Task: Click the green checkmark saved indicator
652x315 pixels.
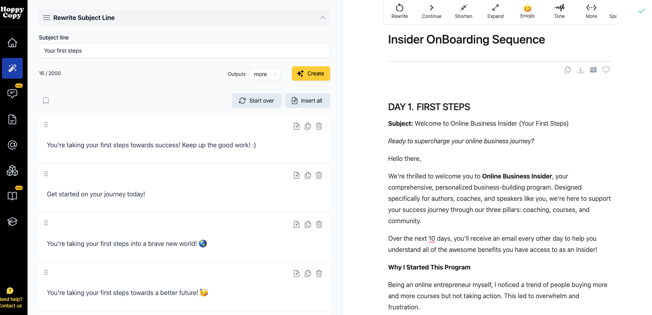Action: pos(642,11)
